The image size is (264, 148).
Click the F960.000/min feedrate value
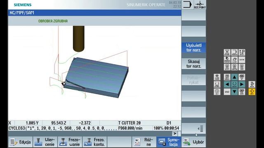click(130, 128)
